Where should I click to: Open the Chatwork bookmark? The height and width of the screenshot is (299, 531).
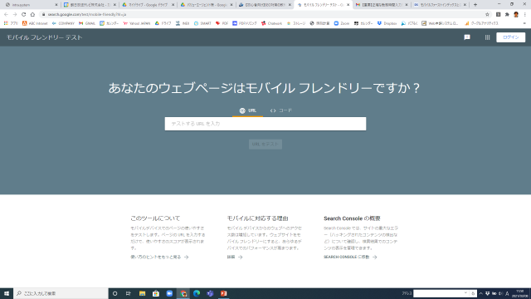tap(271, 23)
